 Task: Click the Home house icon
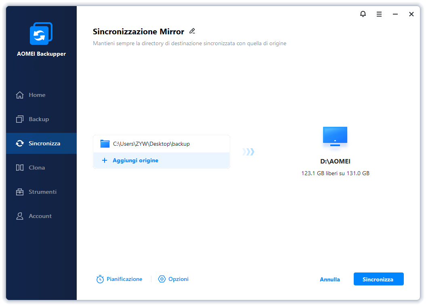tap(20, 95)
